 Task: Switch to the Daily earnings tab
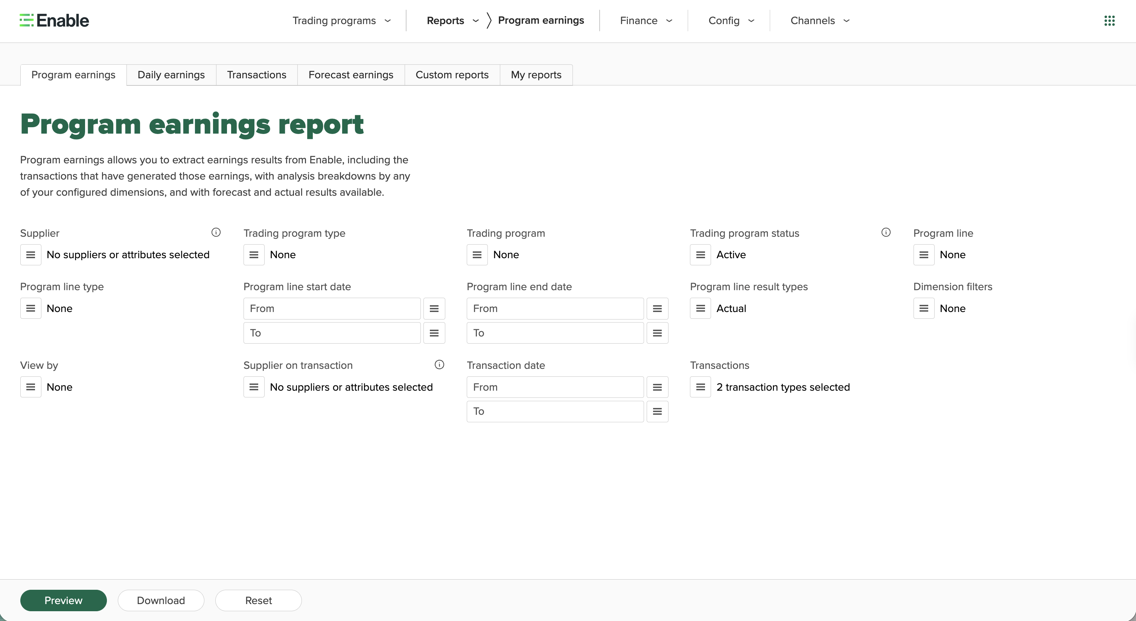tap(171, 75)
